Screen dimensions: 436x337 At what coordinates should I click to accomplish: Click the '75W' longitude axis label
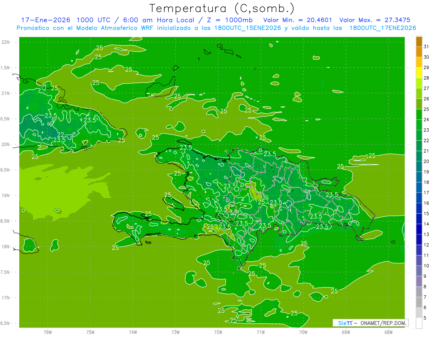coord(90,332)
